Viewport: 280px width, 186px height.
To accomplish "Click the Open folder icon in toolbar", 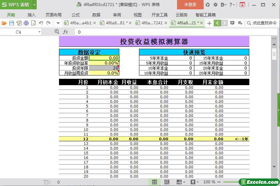I will (4, 23).
